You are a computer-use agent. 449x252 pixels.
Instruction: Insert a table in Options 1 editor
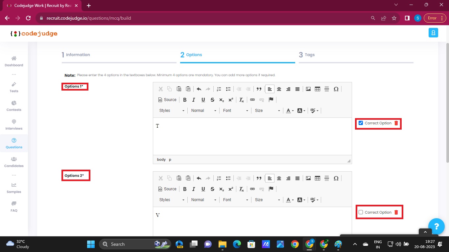pos(318,89)
